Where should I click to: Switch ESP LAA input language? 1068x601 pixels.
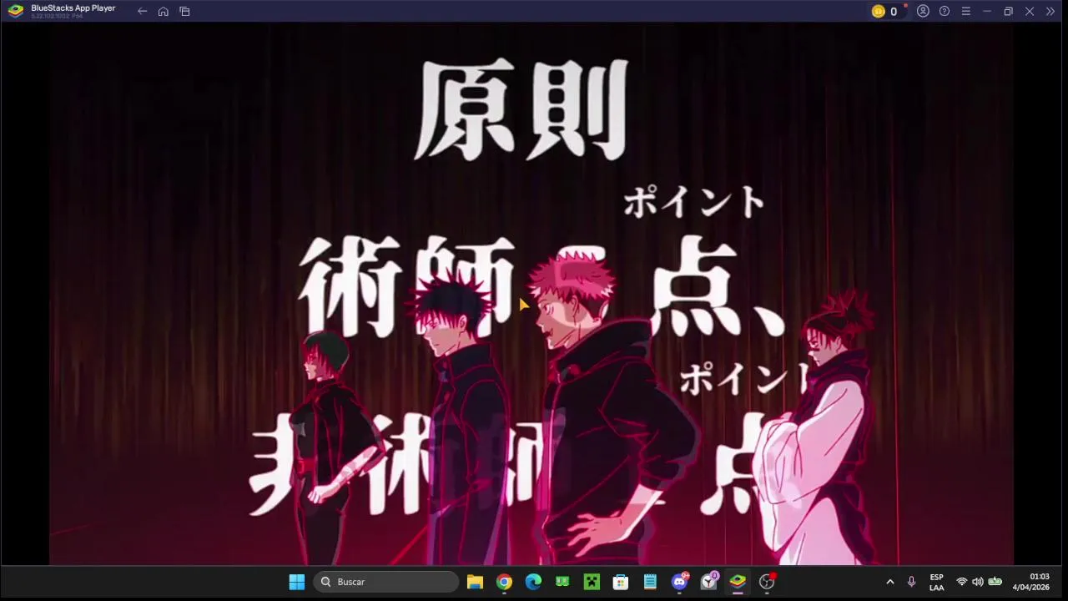[x=937, y=582]
